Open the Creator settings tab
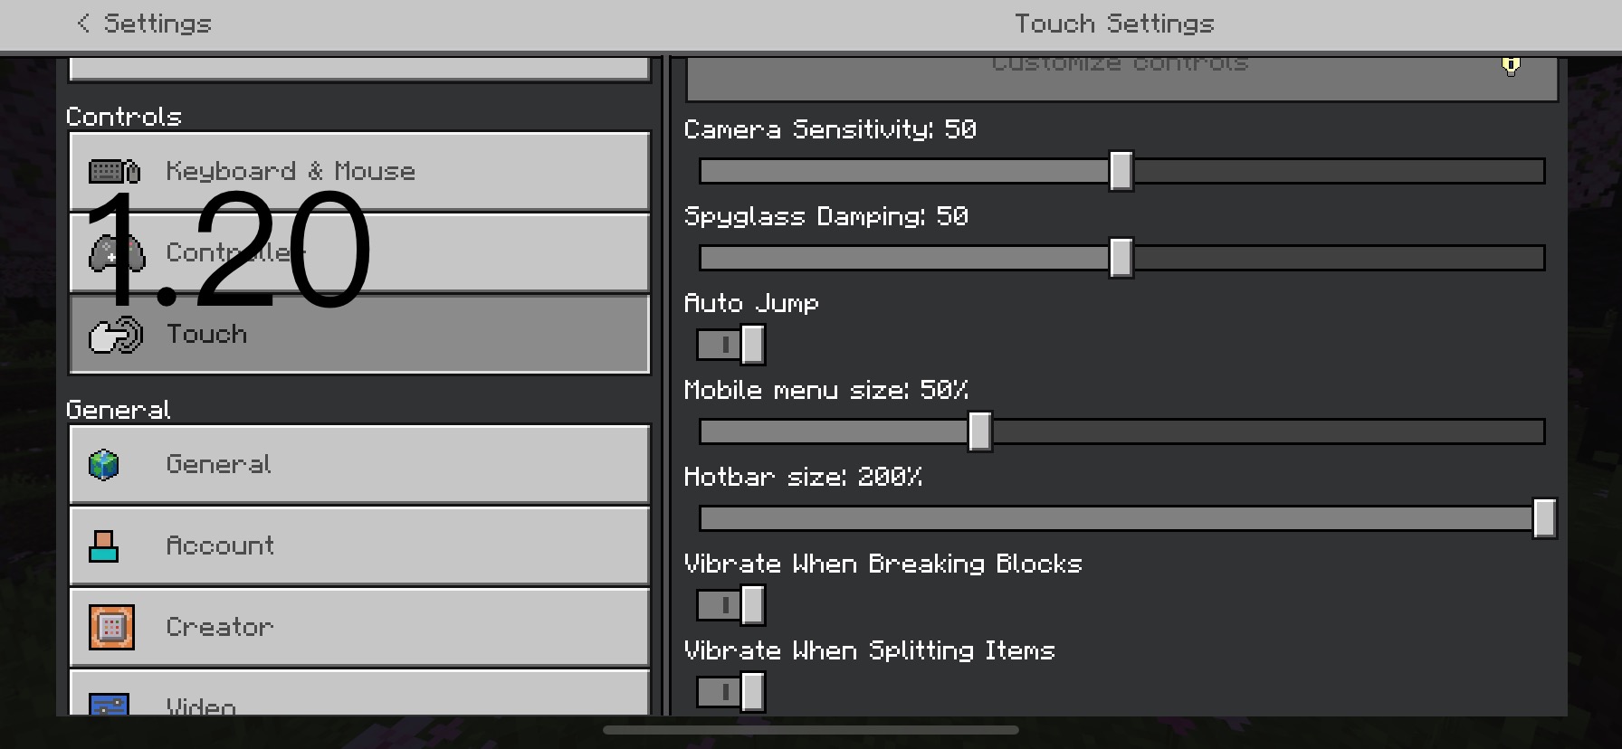 tap(359, 628)
